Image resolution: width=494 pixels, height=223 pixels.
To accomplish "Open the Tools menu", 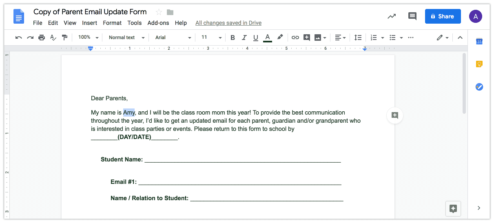I will click(x=135, y=23).
